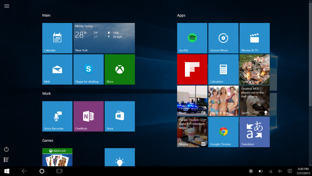Open the volume control in system tray
Image resolution: width=312 pixels, height=176 pixels.
(x=280, y=171)
